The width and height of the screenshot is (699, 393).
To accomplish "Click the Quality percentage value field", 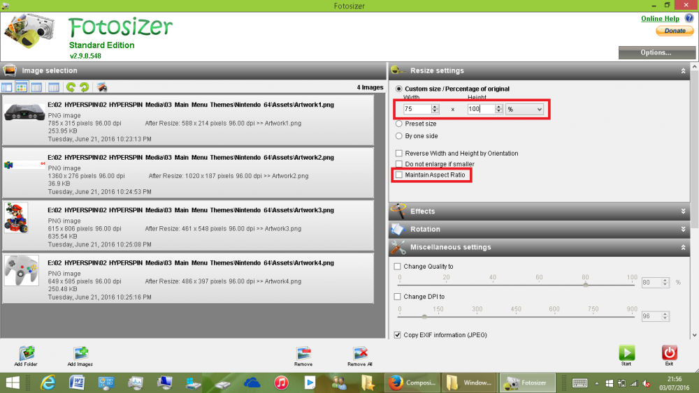I will (x=651, y=282).
